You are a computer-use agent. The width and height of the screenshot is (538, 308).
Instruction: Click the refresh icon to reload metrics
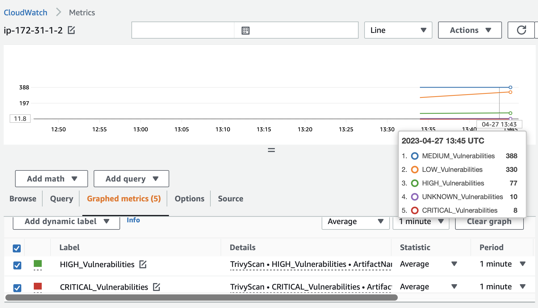click(521, 30)
